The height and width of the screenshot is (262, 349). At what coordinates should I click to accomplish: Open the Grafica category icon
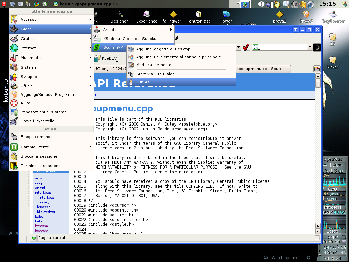pyautogui.click(x=14, y=39)
